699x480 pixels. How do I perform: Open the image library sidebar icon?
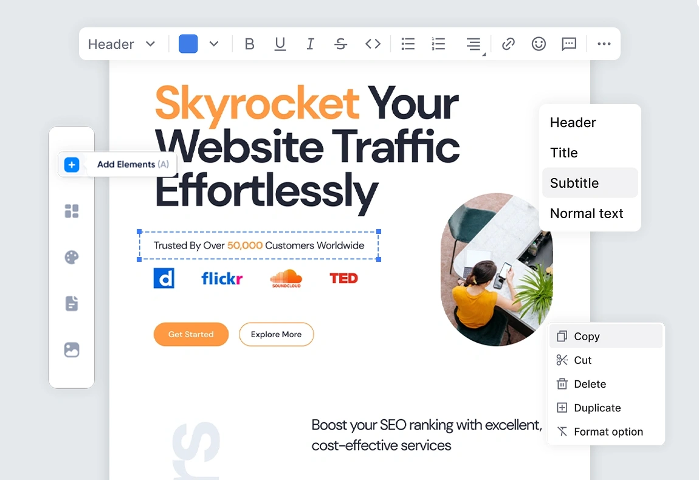pyautogui.click(x=72, y=349)
